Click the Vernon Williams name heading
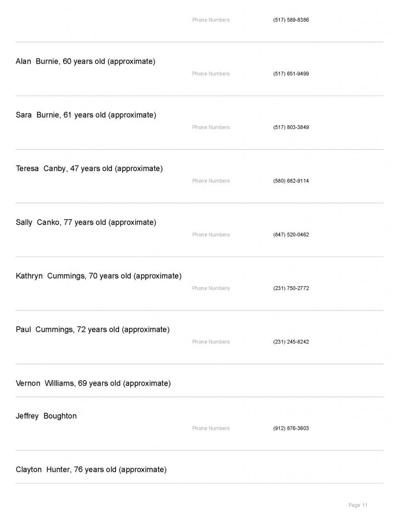 tap(93, 383)
